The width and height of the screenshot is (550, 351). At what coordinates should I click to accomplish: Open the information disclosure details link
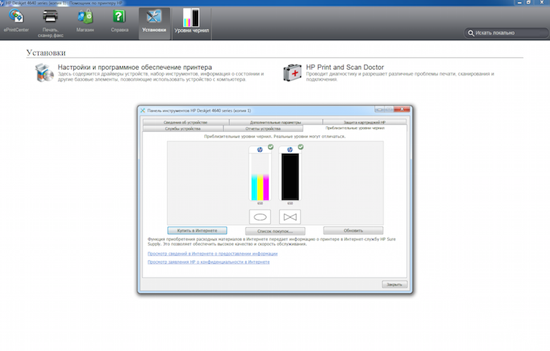212,254
